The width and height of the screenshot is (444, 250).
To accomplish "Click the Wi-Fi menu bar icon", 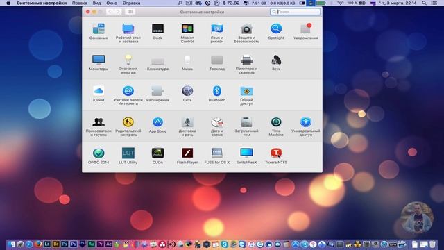I will pyautogui.click(x=341, y=3).
